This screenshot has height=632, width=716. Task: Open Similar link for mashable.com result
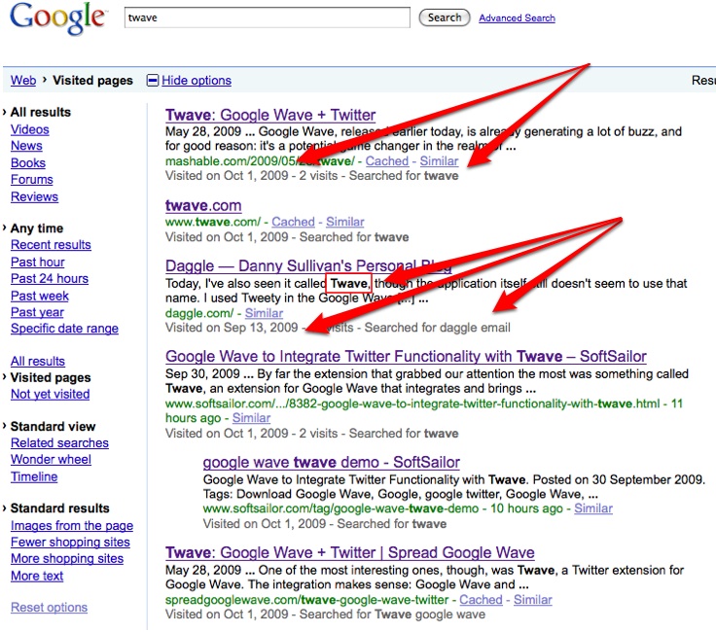pyautogui.click(x=439, y=161)
